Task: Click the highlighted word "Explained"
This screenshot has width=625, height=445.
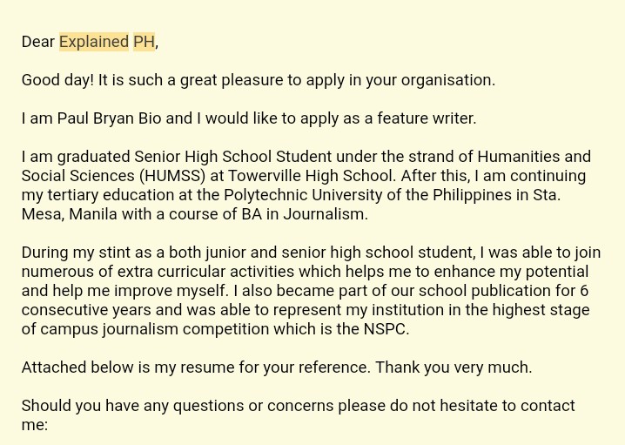Action: pyautogui.click(x=94, y=42)
